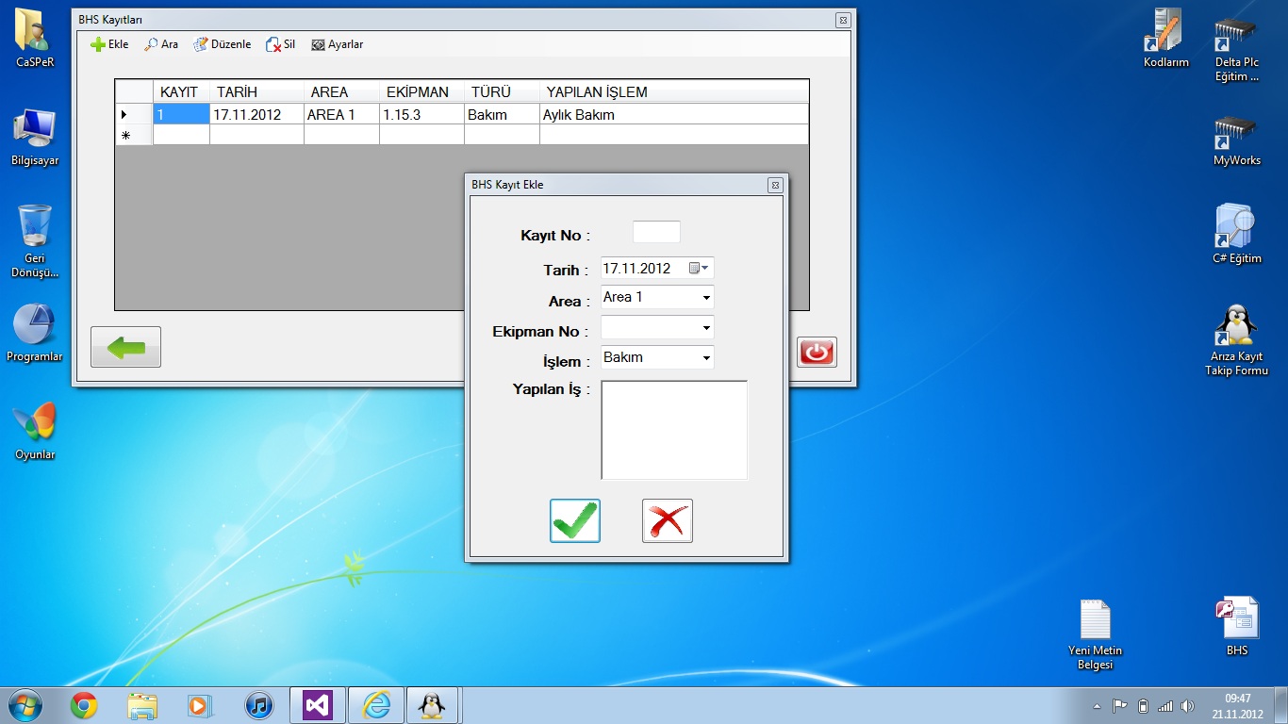Expand the Ekipman No dropdown
Image resolution: width=1288 pixels, height=724 pixels.
706,328
